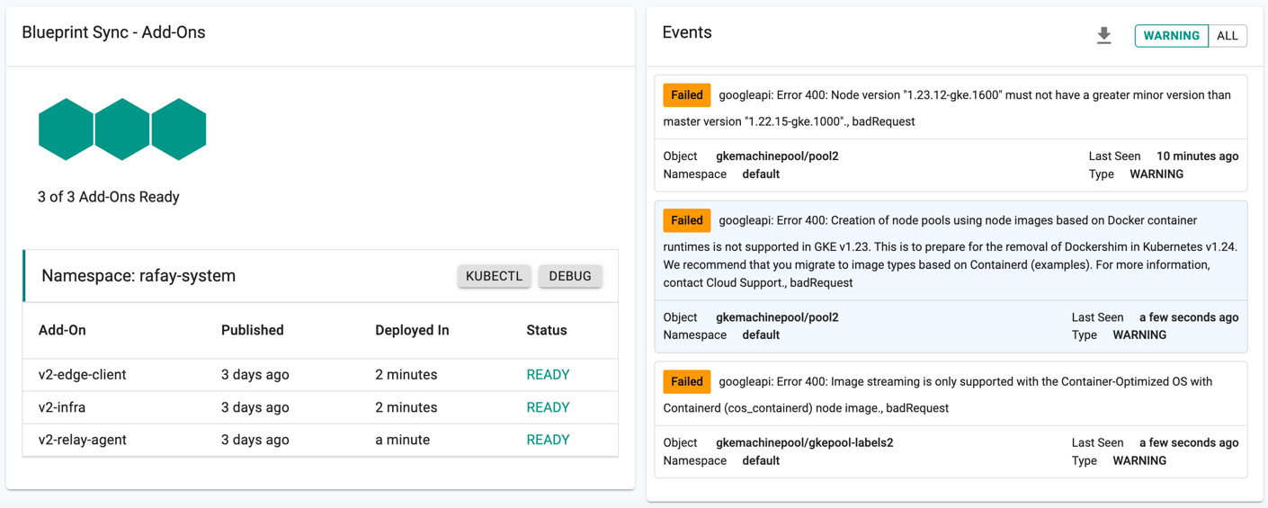Click '2 minutes' deployed time for v2-edge-client
The image size is (1268, 508).
click(406, 375)
